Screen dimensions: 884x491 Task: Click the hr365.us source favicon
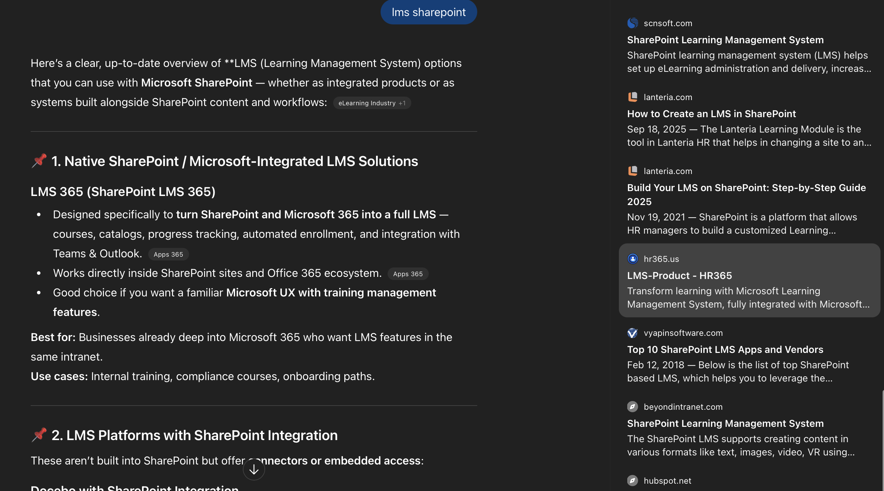(x=633, y=258)
